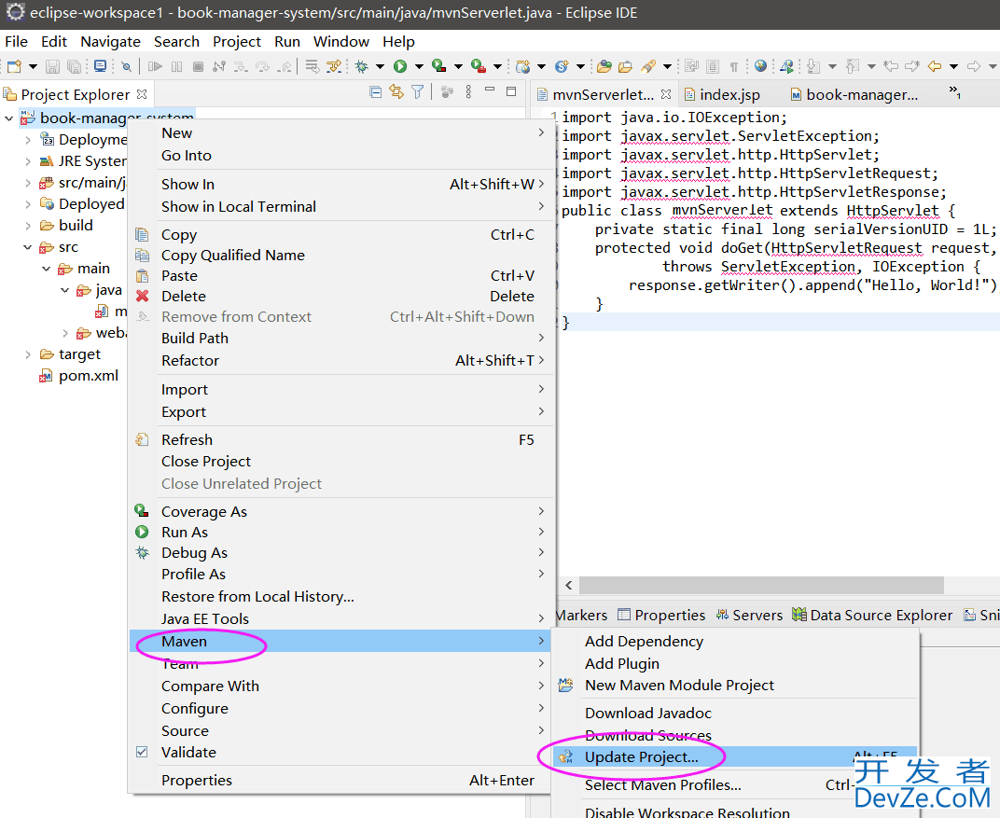This screenshot has width=1000, height=818.
Task: Open the Run dropdown arrow
Action: [x=419, y=66]
